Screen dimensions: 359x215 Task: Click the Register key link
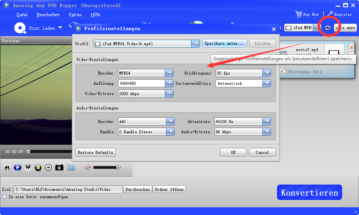click(x=340, y=14)
